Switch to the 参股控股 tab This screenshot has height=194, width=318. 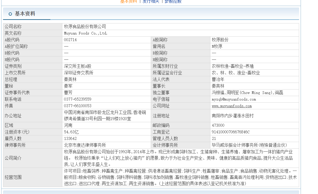pos(173,2)
